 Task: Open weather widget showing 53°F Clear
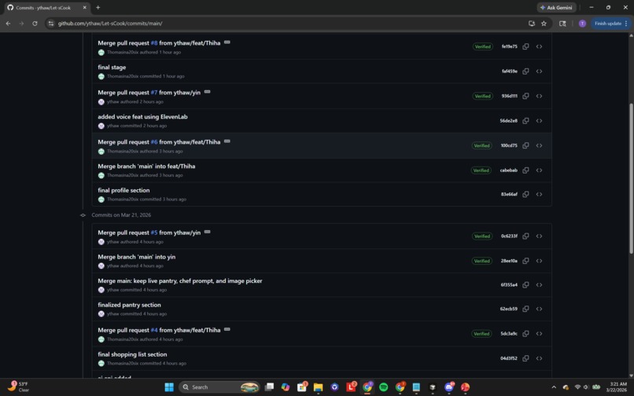tap(19, 387)
